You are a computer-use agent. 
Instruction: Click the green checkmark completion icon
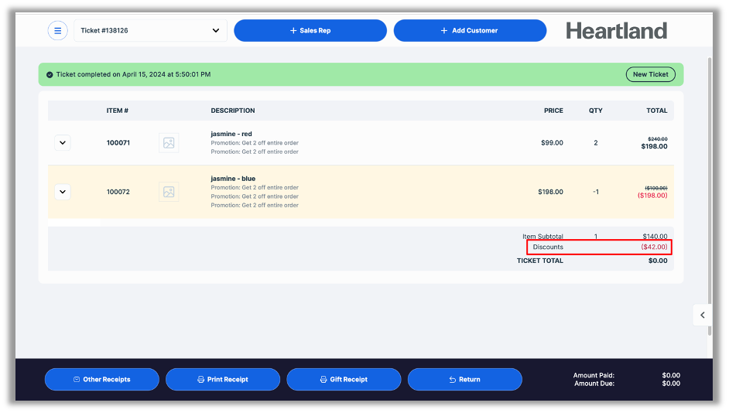(50, 75)
